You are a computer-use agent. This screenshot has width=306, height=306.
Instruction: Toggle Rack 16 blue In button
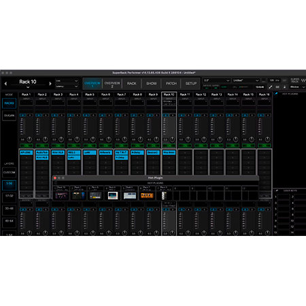pos(260,116)
